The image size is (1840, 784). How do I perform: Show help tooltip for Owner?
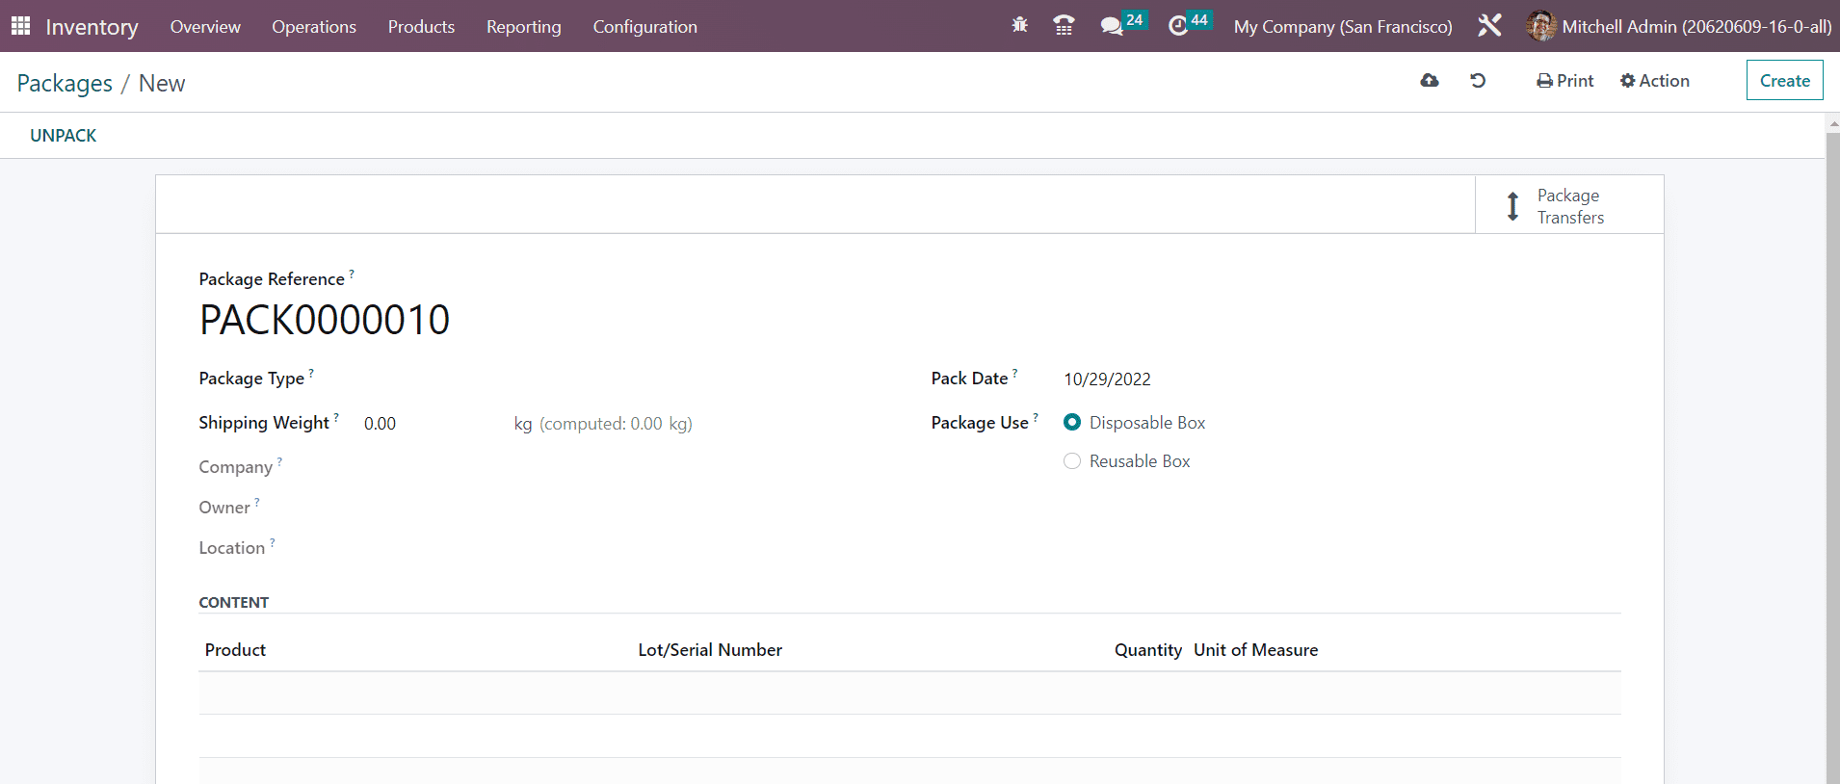(x=257, y=502)
